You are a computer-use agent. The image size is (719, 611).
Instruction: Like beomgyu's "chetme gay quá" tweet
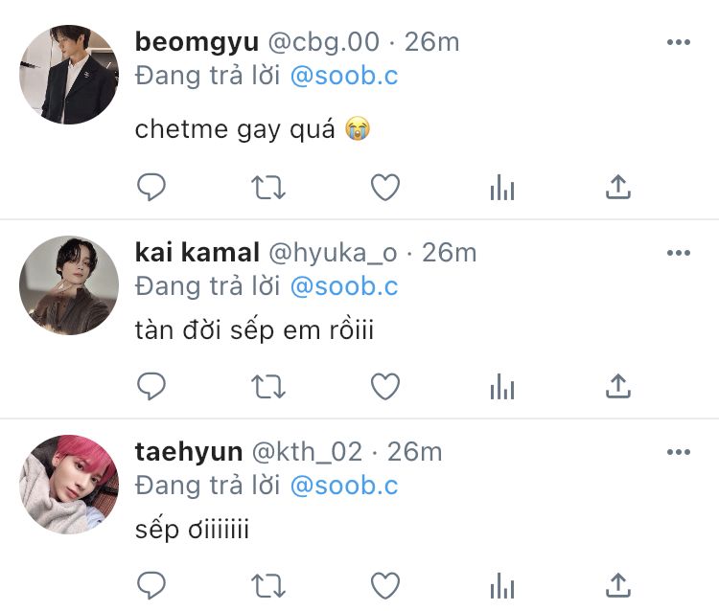tap(385, 188)
